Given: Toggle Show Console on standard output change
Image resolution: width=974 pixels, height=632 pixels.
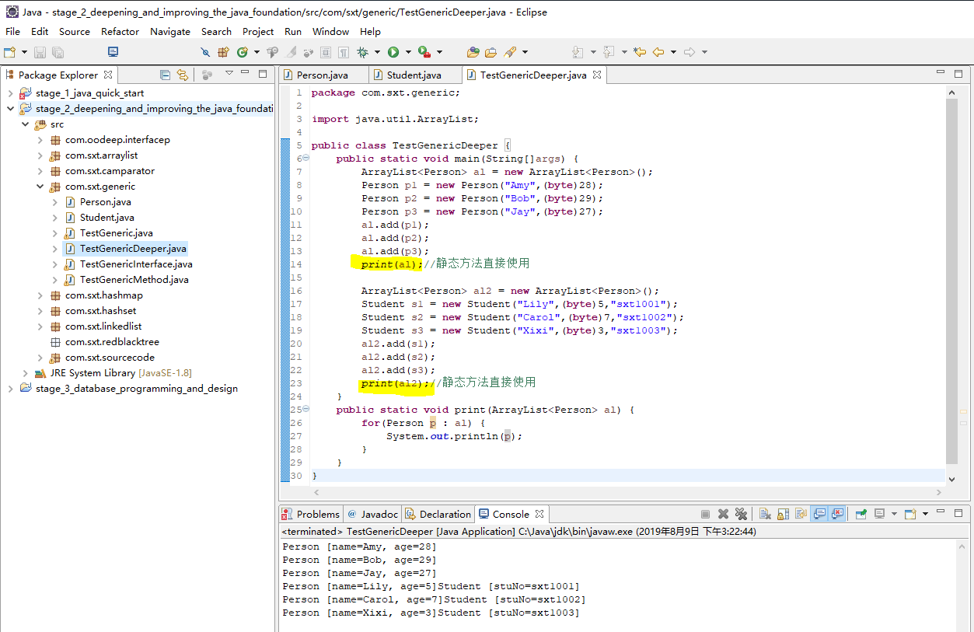Looking at the screenshot, I should 819,514.
